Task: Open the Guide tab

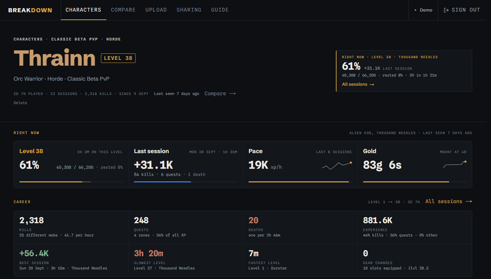Action: pos(220,10)
